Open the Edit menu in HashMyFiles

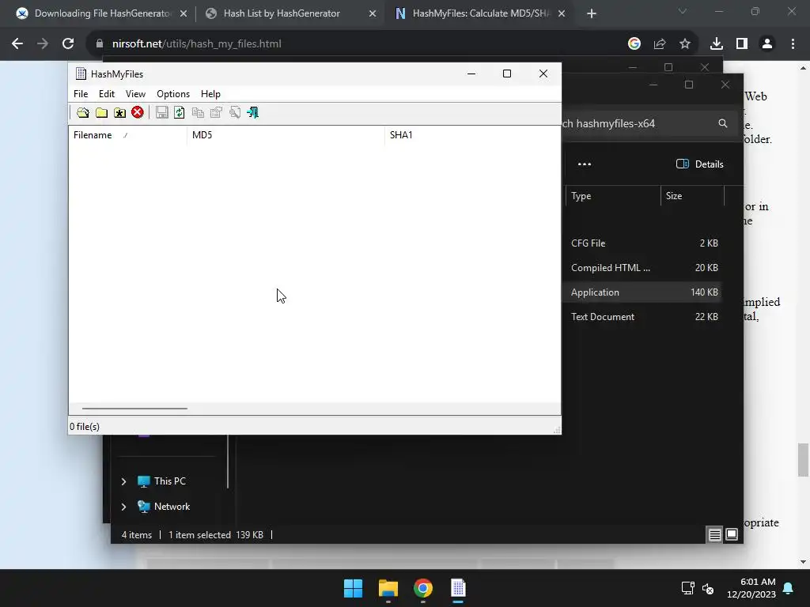(107, 94)
